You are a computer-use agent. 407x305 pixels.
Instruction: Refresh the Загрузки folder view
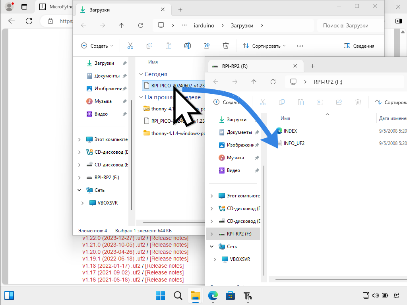141,25
